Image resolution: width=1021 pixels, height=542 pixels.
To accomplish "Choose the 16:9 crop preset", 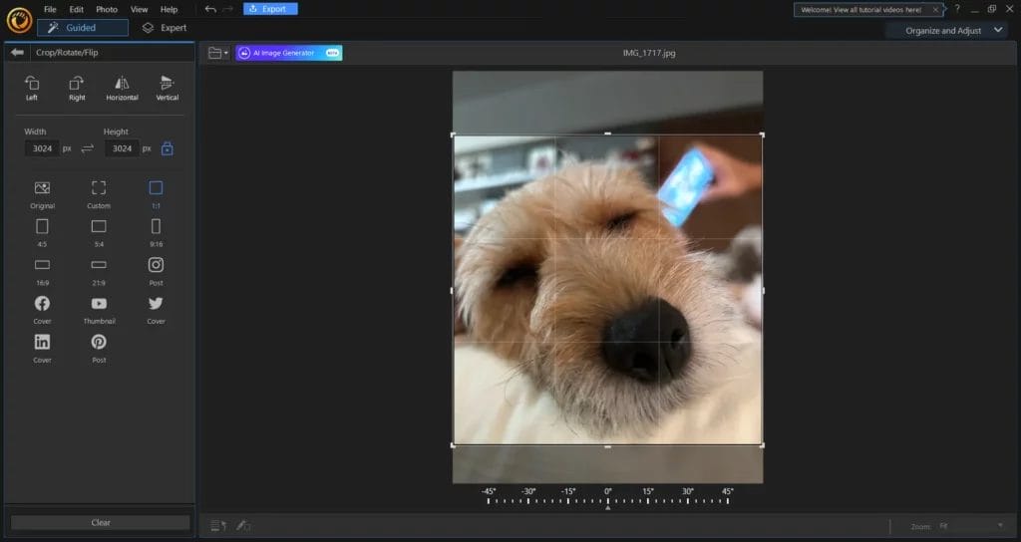I will 42,271.
